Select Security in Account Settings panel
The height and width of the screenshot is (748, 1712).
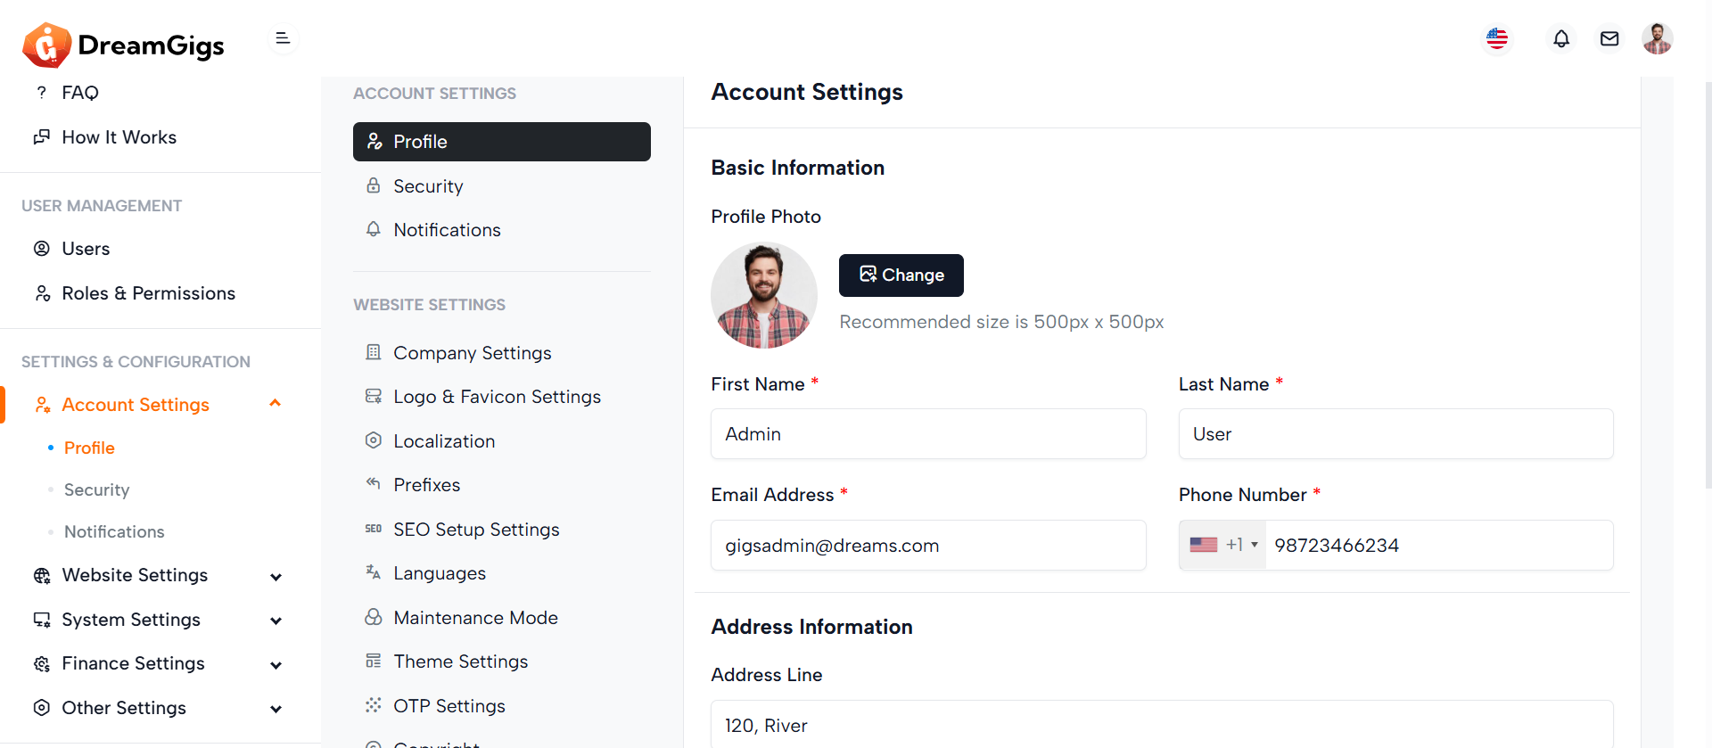[428, 186]
